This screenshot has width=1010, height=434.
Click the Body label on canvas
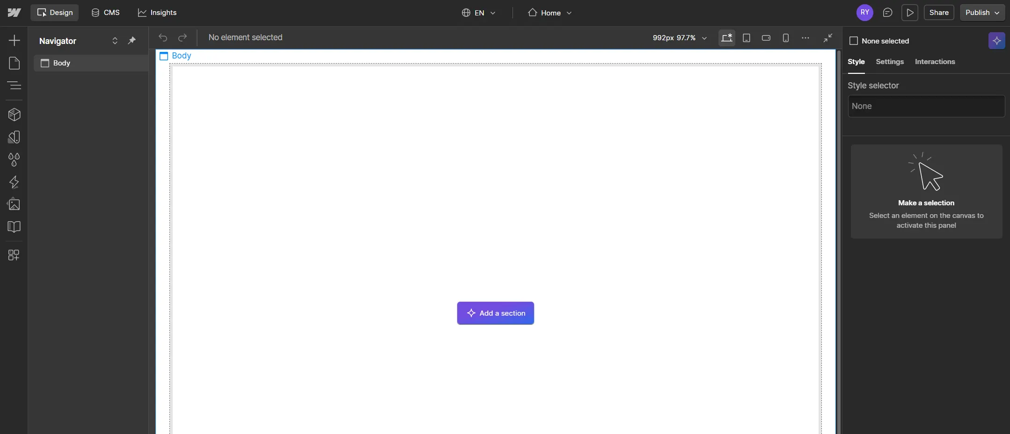[x=176, y=56]
